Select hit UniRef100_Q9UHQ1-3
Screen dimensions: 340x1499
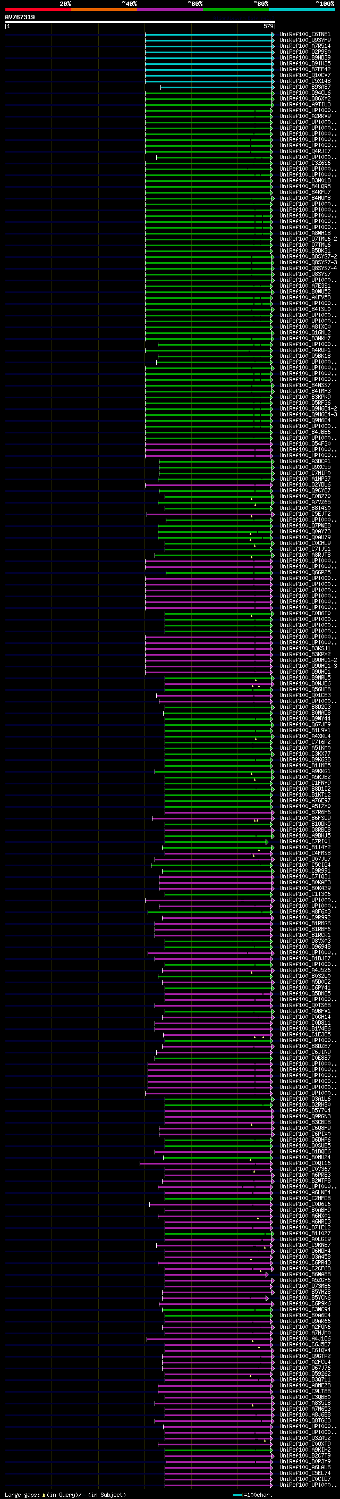[x=308, y=666]
